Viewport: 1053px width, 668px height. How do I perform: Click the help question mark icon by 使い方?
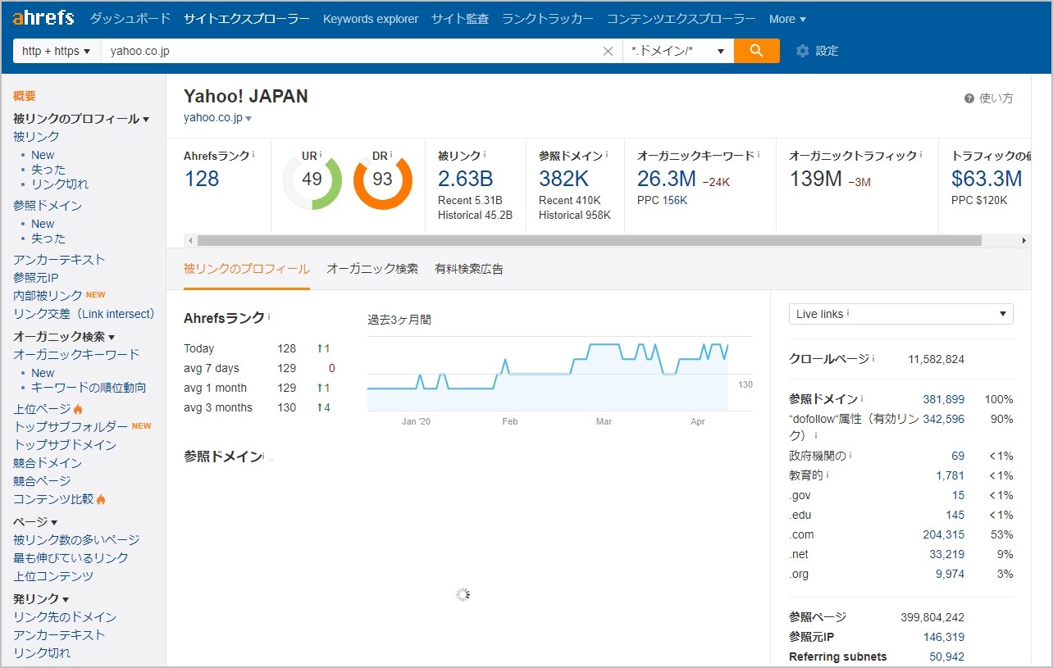(969, 98)
